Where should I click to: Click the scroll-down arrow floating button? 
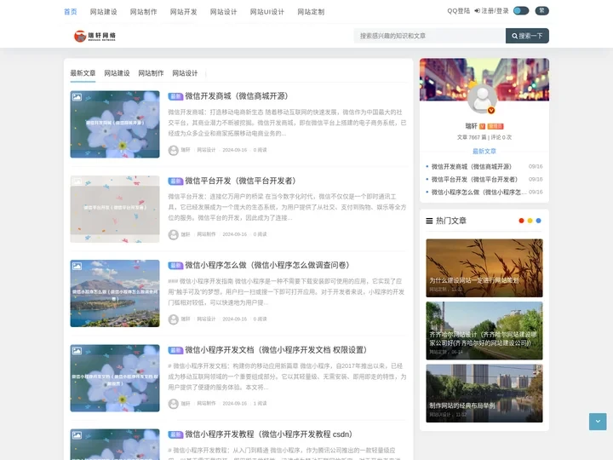coord(598,422)
